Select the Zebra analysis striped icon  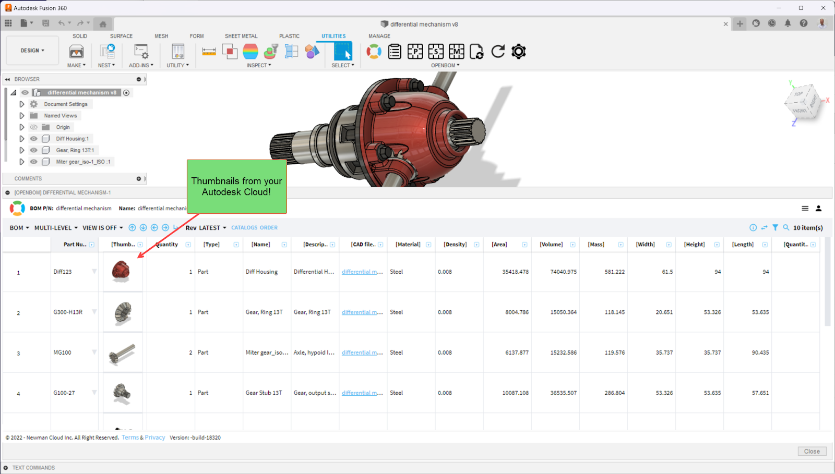(250, 51)
